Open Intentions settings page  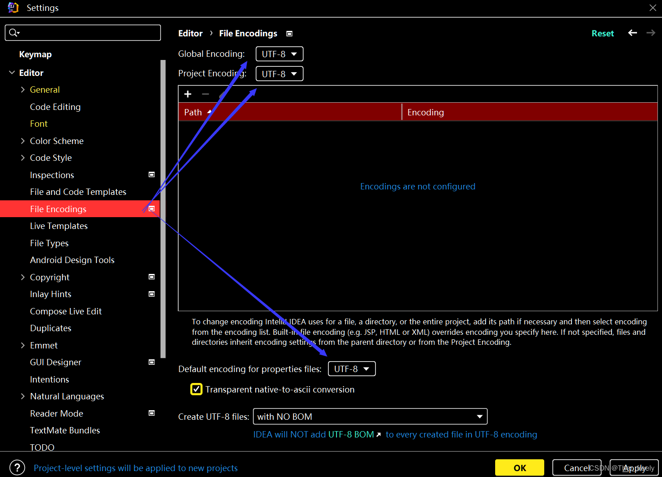coord(50,379)
